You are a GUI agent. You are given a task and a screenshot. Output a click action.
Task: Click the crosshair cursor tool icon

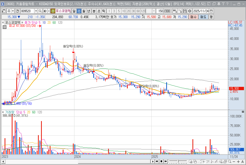(x=204, y=161)
